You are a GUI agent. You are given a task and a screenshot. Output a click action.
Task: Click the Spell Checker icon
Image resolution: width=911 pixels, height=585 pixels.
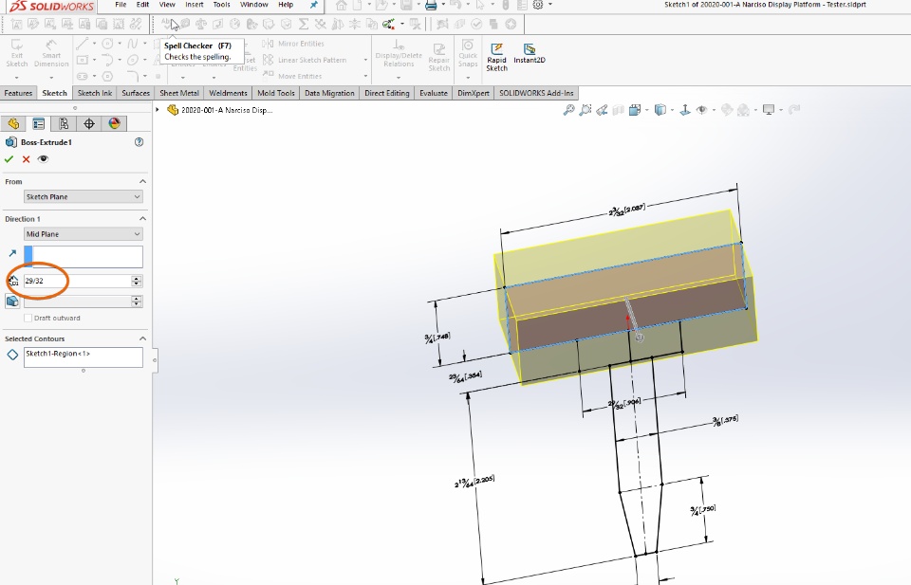pyautogui.click(x=167, y=24)
